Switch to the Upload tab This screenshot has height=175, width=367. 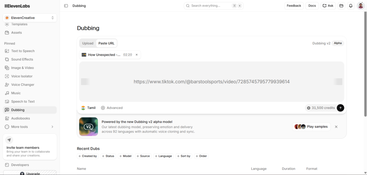(88, 43)
